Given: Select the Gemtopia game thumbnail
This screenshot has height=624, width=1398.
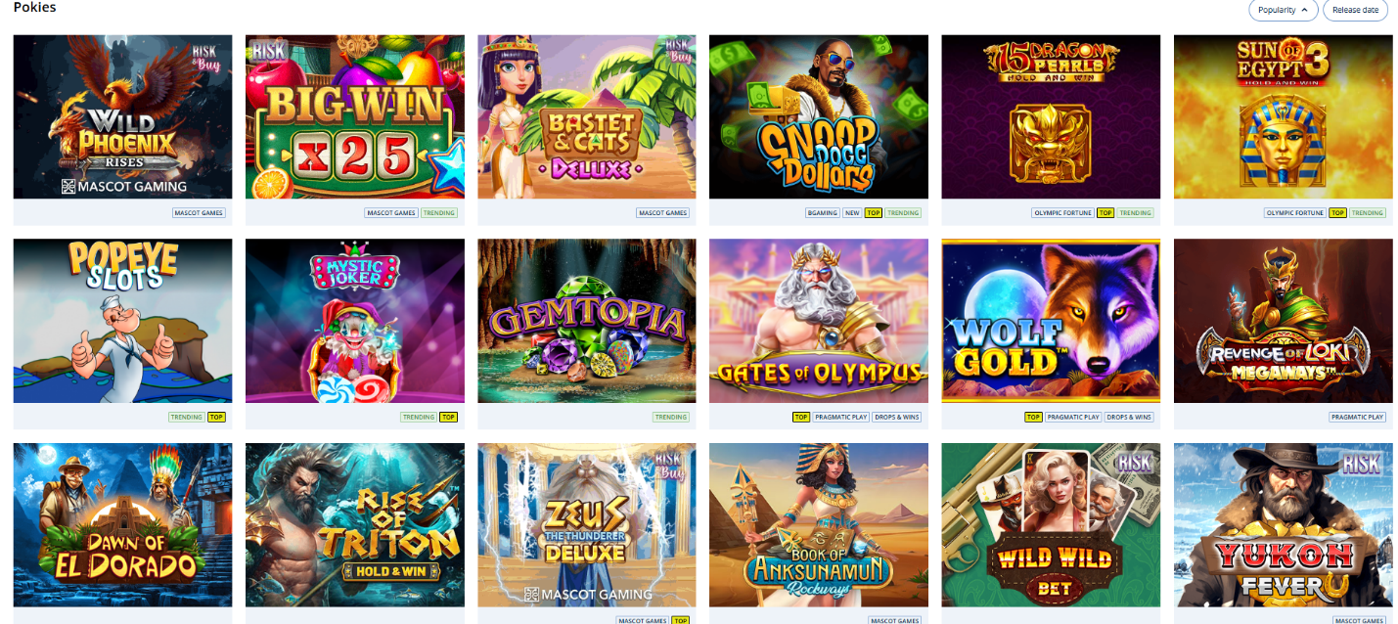Looking at the screenshot, I should 587,321.
